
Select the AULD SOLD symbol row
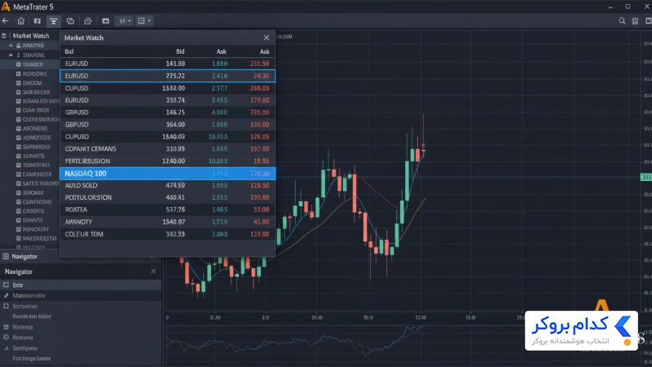168,186
